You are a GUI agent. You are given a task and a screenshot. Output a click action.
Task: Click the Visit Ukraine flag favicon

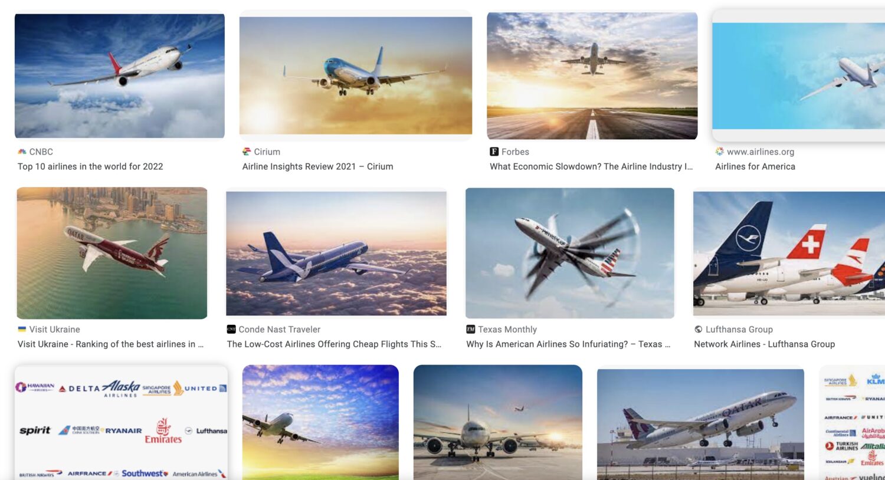[x=22, y=329]
